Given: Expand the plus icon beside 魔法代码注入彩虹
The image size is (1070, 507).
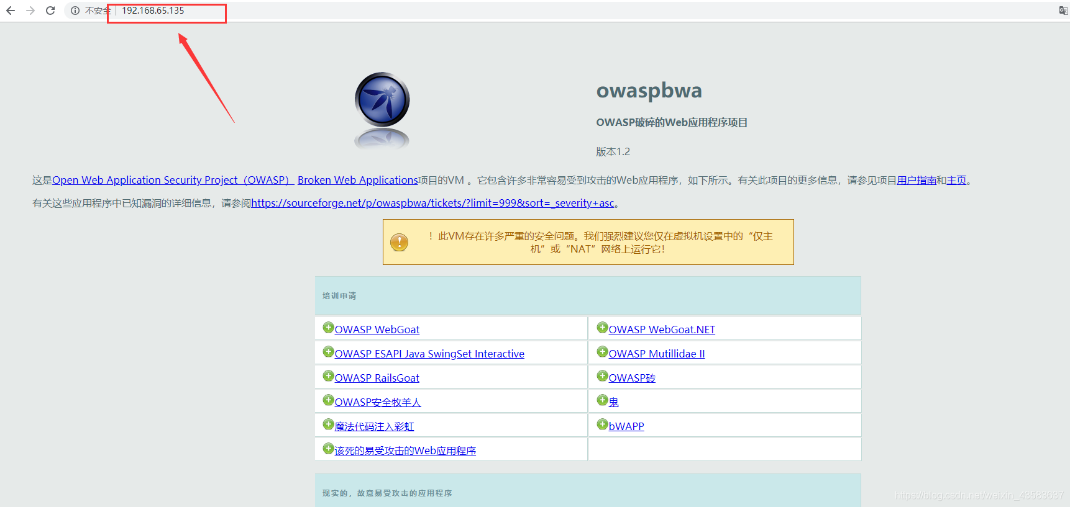Looking at the screenshot, I should (x=328, y=424).
